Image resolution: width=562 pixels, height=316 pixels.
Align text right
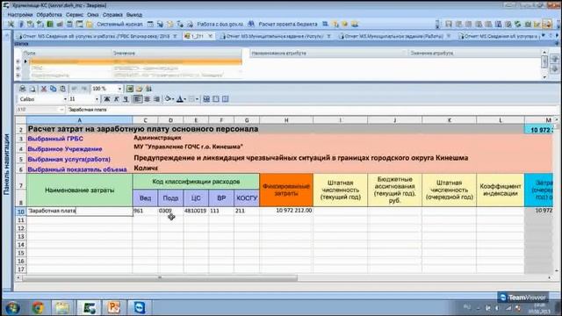tap(156, 99)
